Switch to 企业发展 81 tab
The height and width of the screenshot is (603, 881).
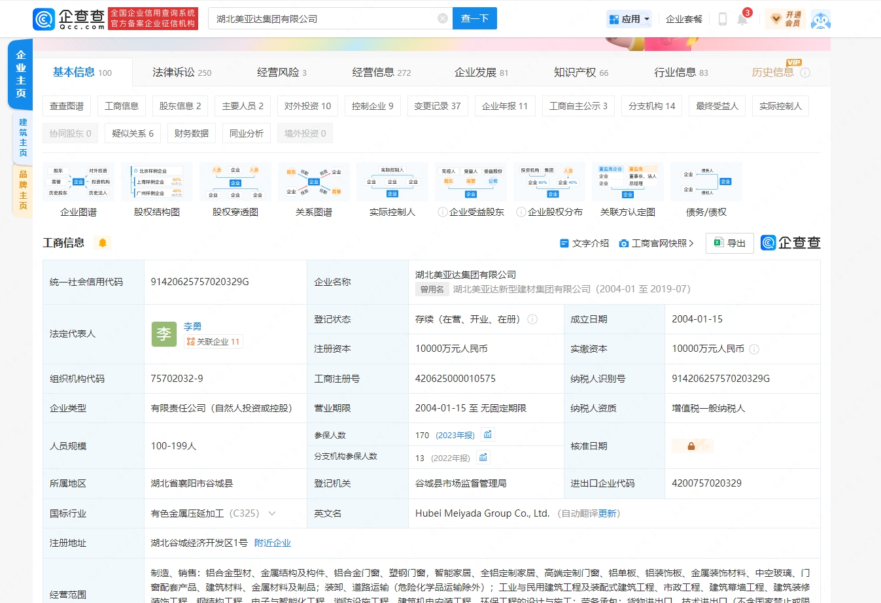(481, 72)
